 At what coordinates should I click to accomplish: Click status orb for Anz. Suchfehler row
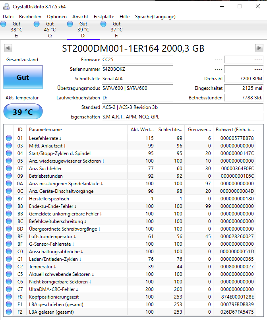coord(9,169)
